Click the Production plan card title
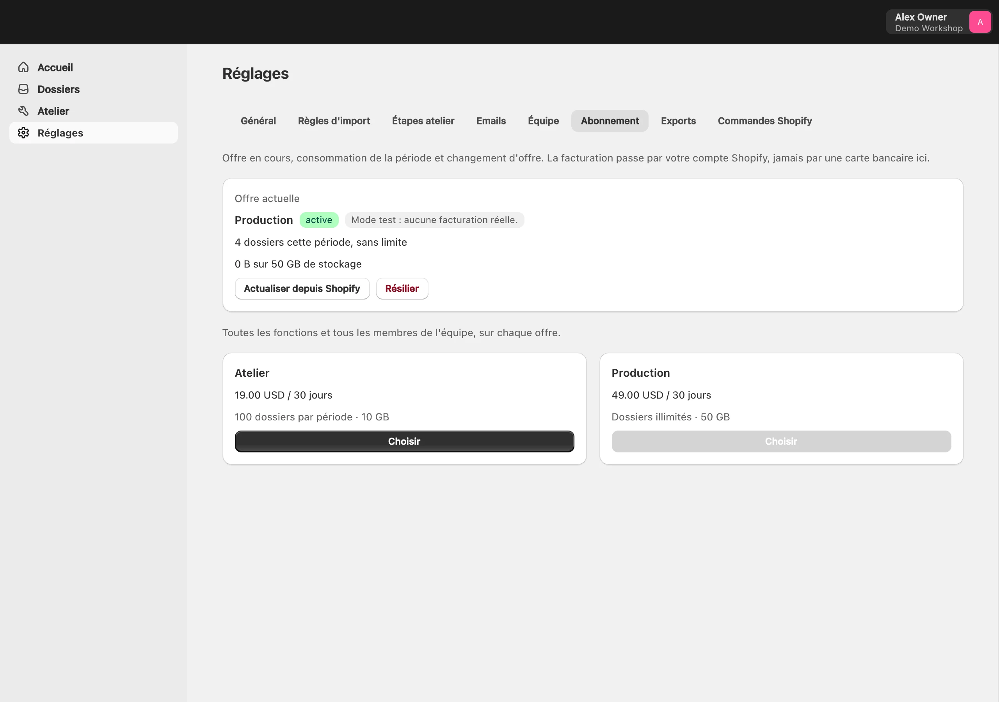999x702 pixels. pos(640,373)
